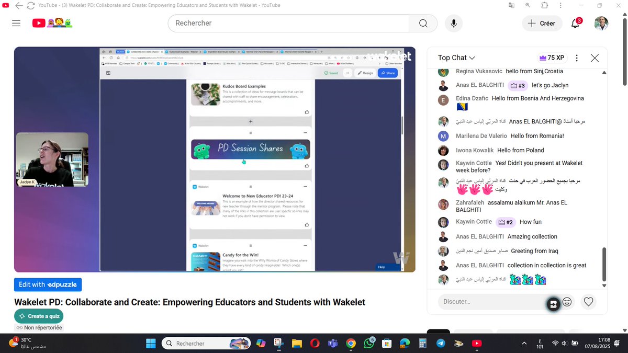Open the emoji picker in chat
This screenshot has width=628, height=353.
[567, 302]
